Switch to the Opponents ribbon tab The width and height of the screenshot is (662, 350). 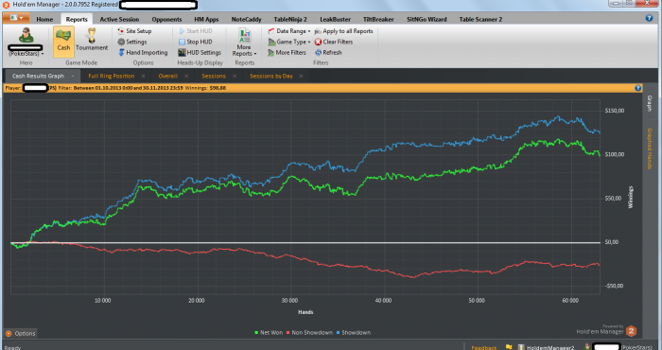click(166, 20)
